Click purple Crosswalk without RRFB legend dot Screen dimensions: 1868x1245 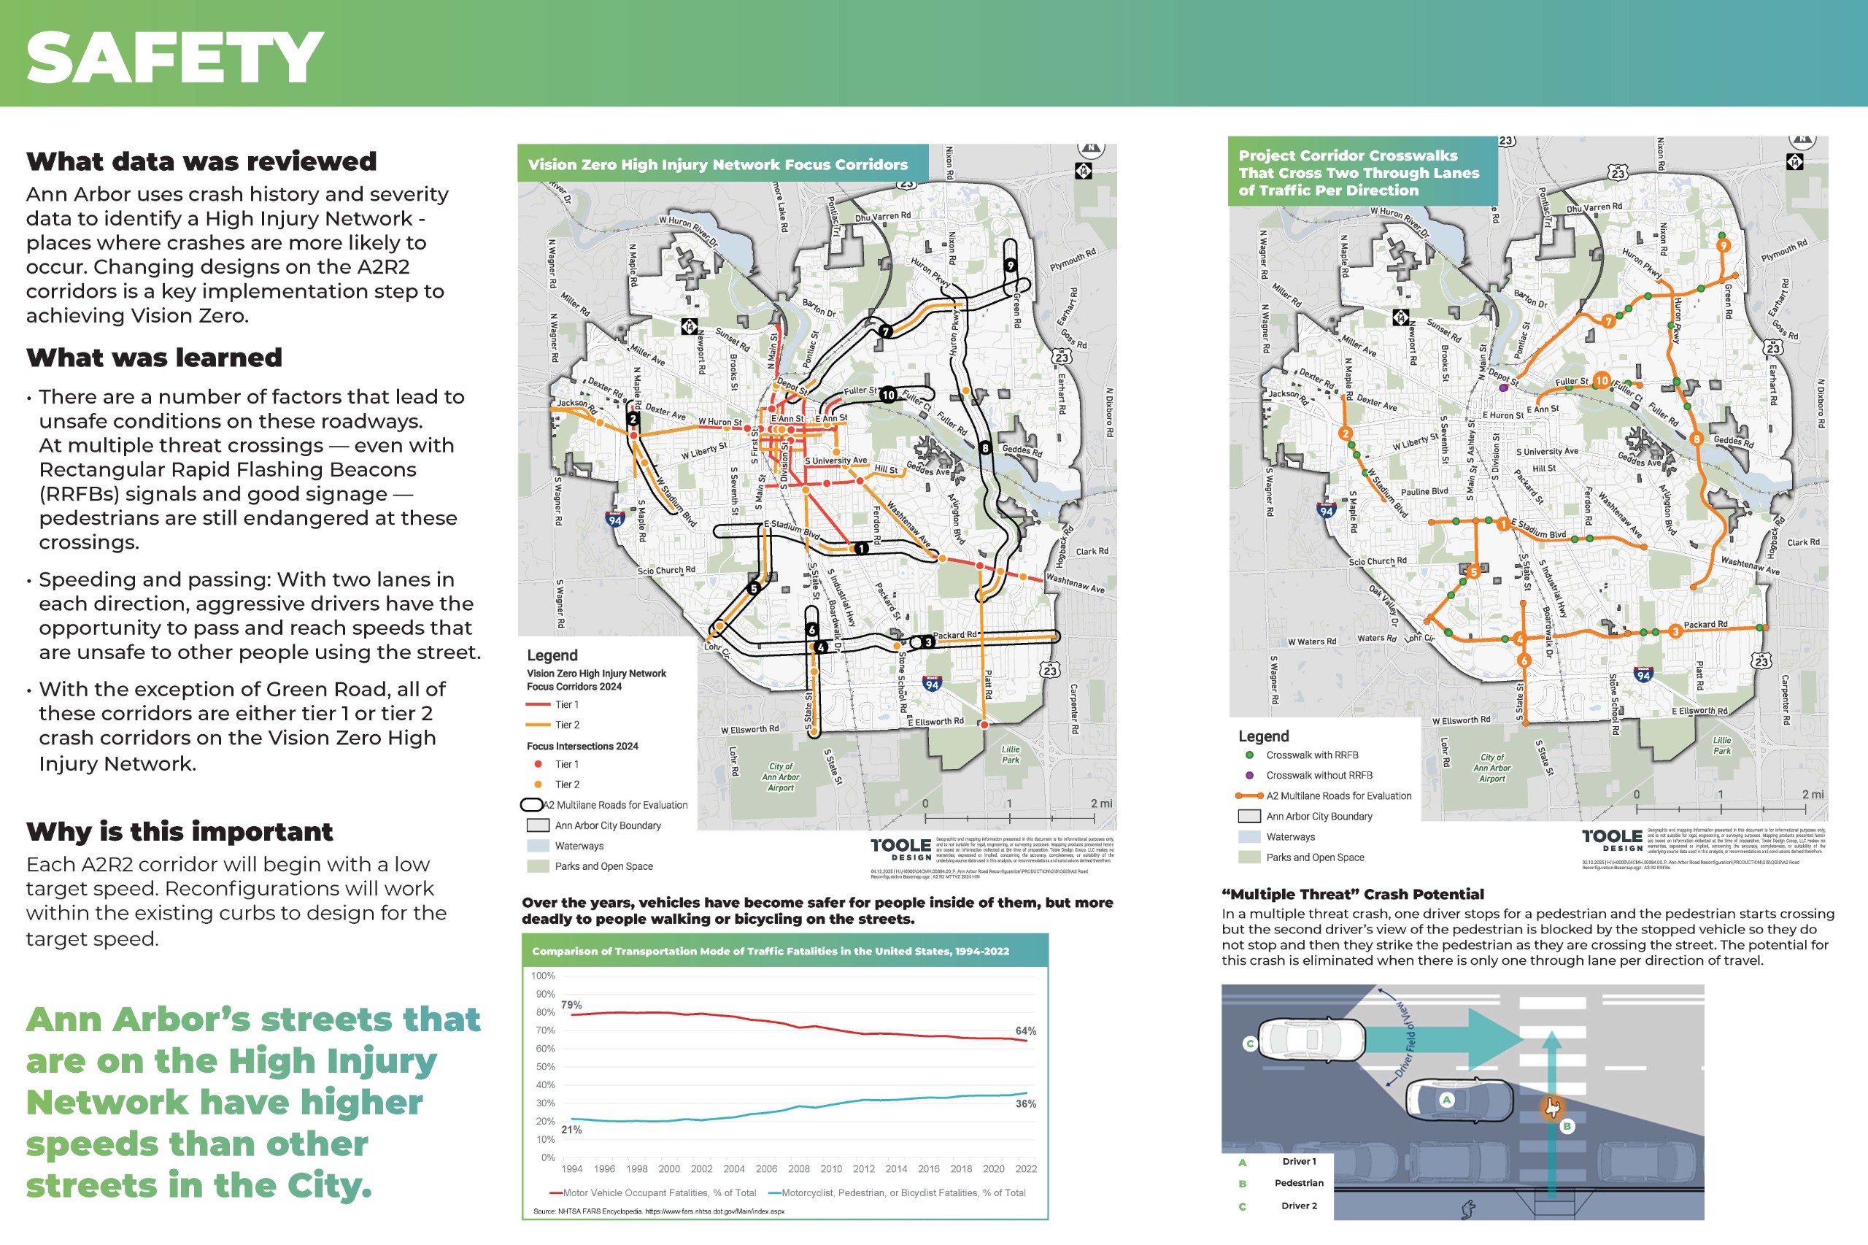[x=1249, y=775]
